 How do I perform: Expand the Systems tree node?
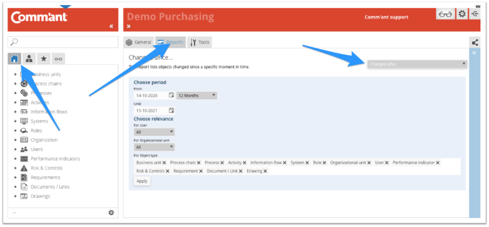coord(16,121)
